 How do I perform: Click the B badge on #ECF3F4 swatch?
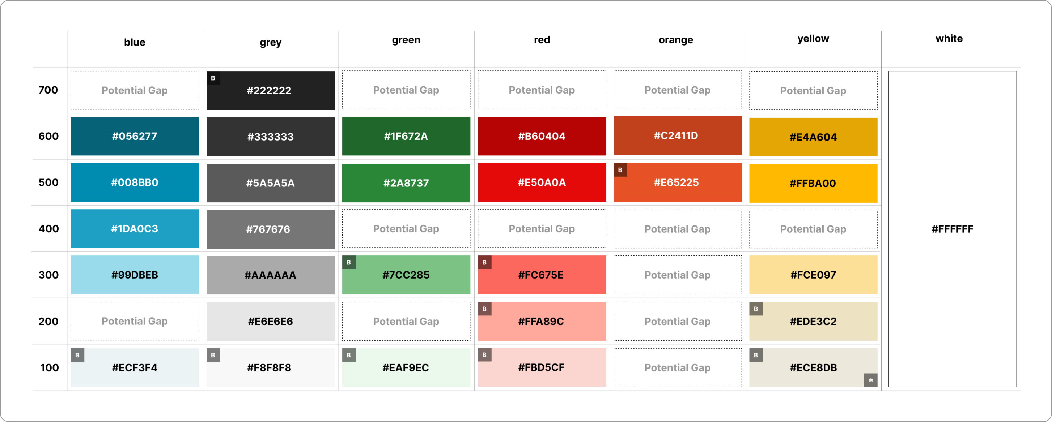click(x=77, y=355)
